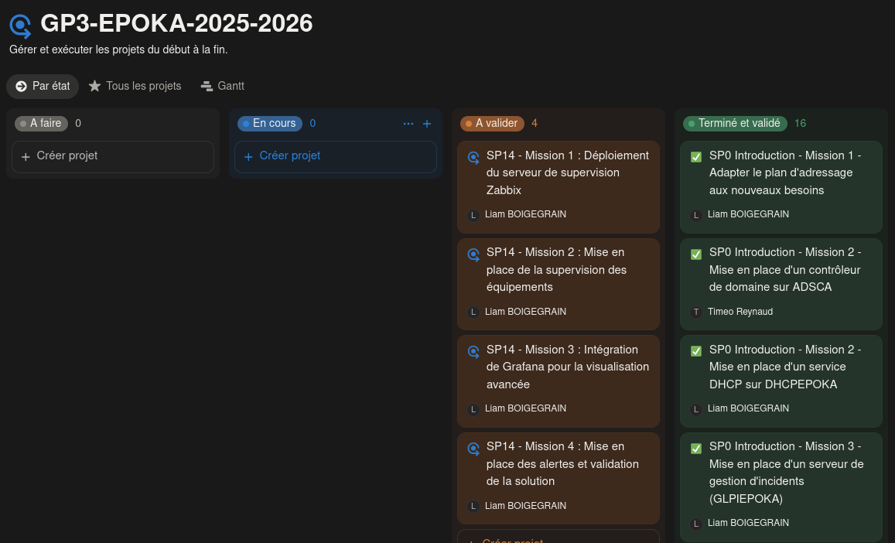Click the A valider status label
Screen dimensions: 895x543
click(x=492, y=124)
